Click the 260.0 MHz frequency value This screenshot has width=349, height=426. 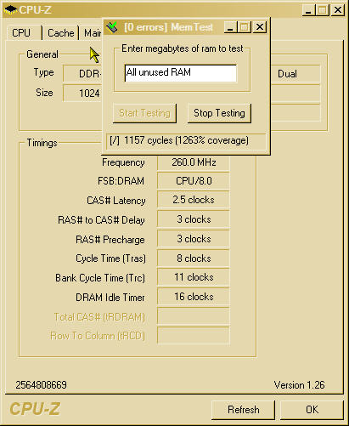(194, 162)
